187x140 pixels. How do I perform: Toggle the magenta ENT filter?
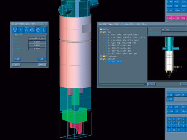point(169,18)
